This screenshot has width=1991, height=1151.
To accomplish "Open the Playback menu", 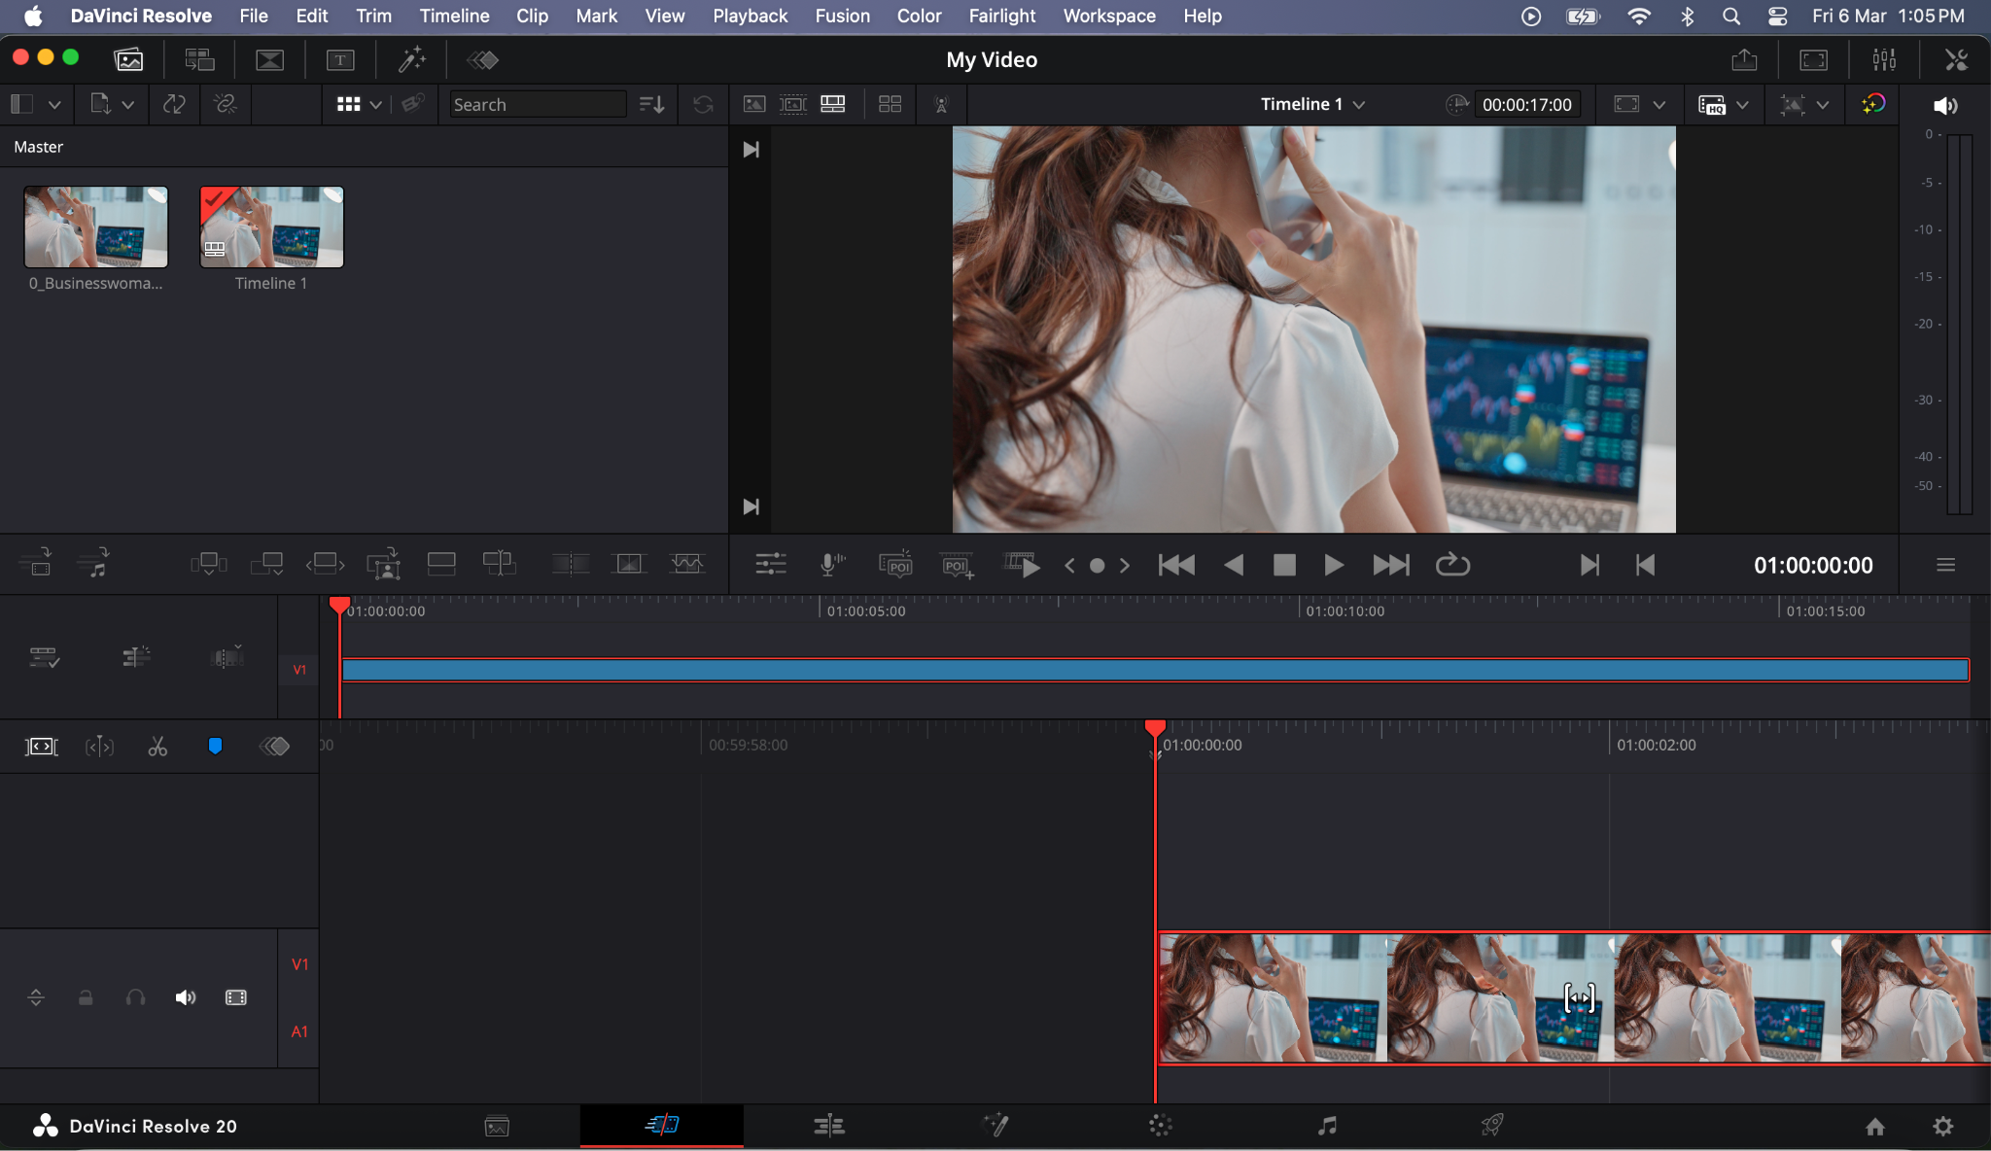I will 749,16.
